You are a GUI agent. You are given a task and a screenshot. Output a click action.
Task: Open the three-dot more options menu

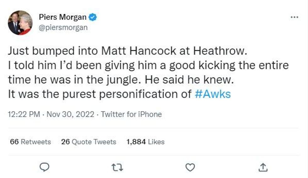[294, 17]
